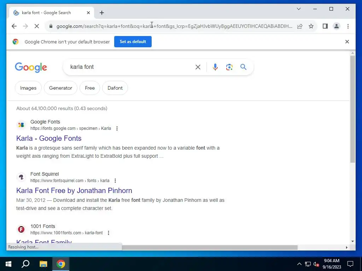The width and height of the screenshot is (362, 271).
Task: Open the Windows notification center
Action: [x=350, y=264]
